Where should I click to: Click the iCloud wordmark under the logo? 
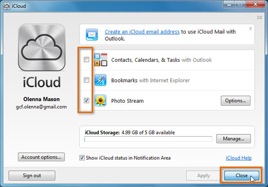(42, 82)
